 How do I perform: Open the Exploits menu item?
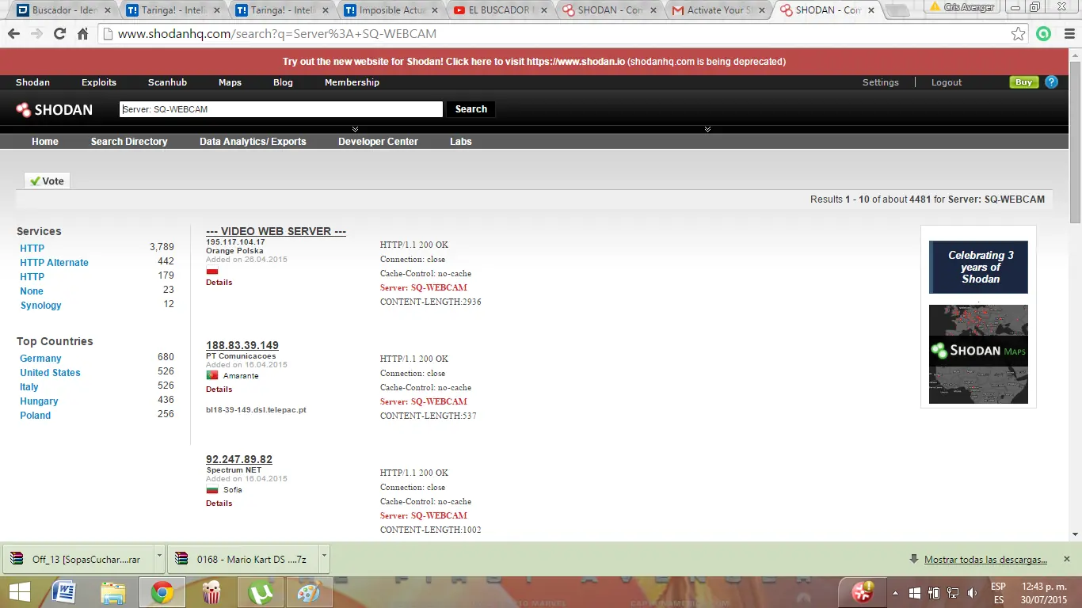click(99, 82)
